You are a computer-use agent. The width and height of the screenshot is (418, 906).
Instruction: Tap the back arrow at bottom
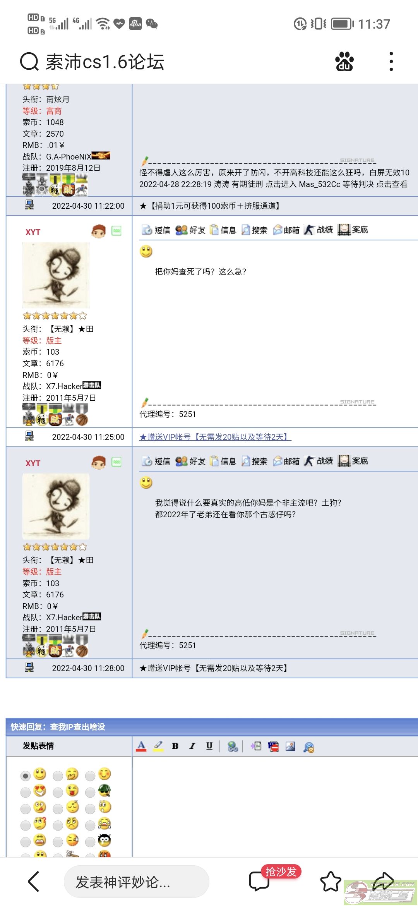(34, 882)
